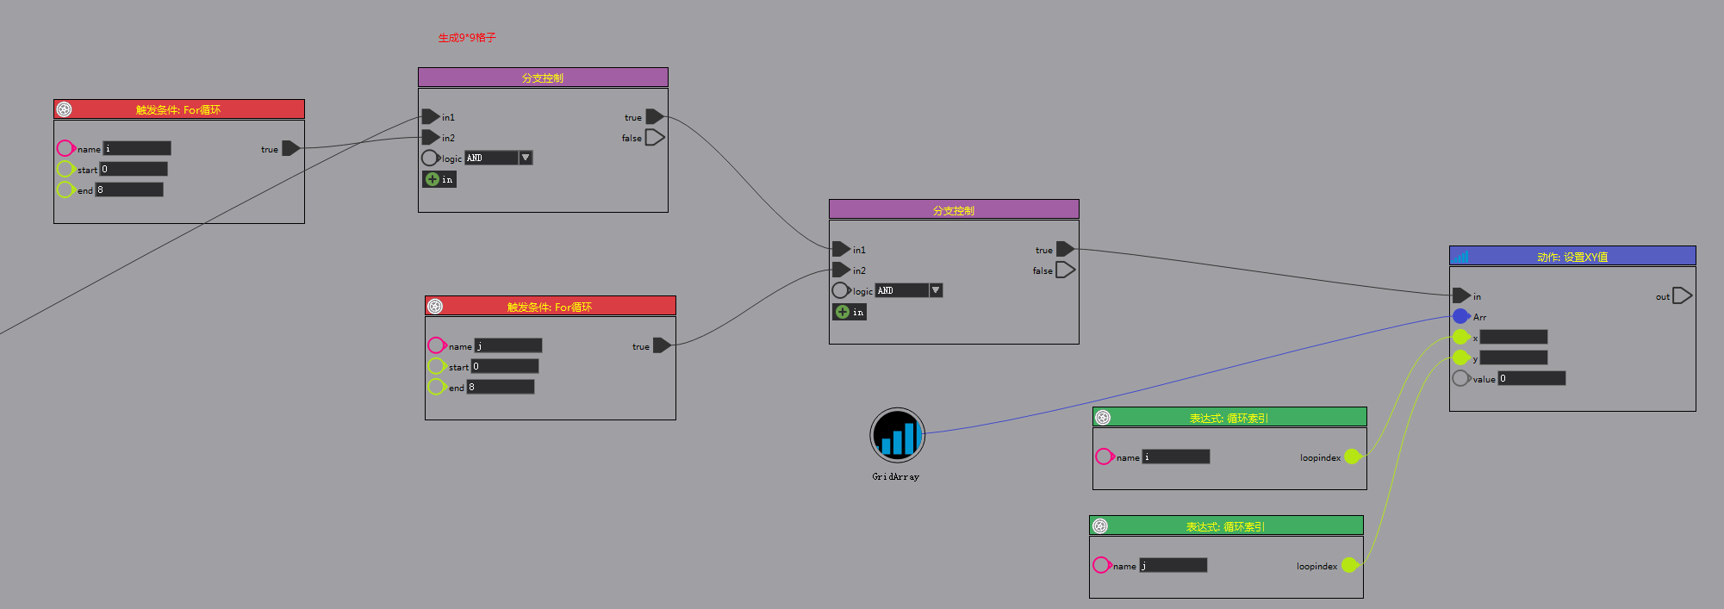
Task: Click gear icon on loop index i expression
Action: click(x=1103, y=418)
